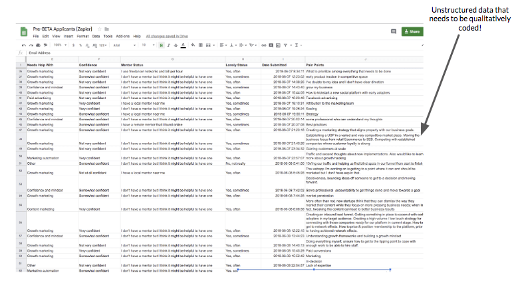Image resolution: width=516 pixels, height=285 pixels.
Task: Insert chart from toolbar icon
Action: [278, 45]
